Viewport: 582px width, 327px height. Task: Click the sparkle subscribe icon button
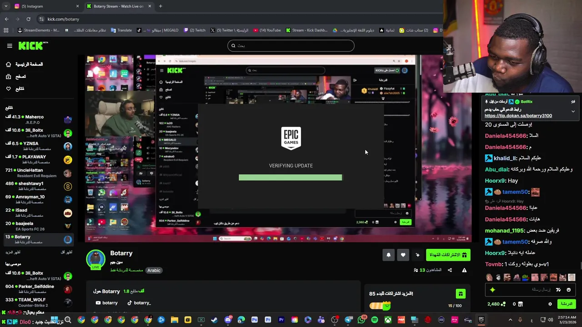coord(417,255)
